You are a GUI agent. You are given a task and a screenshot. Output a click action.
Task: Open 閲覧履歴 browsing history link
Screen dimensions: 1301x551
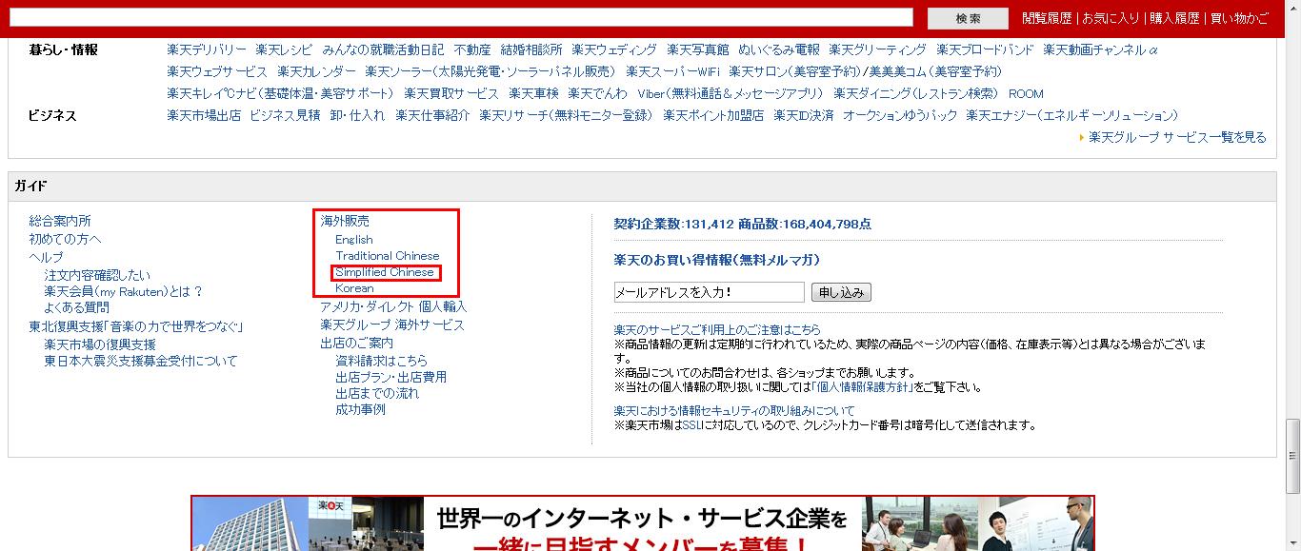tap(1047, 18)
